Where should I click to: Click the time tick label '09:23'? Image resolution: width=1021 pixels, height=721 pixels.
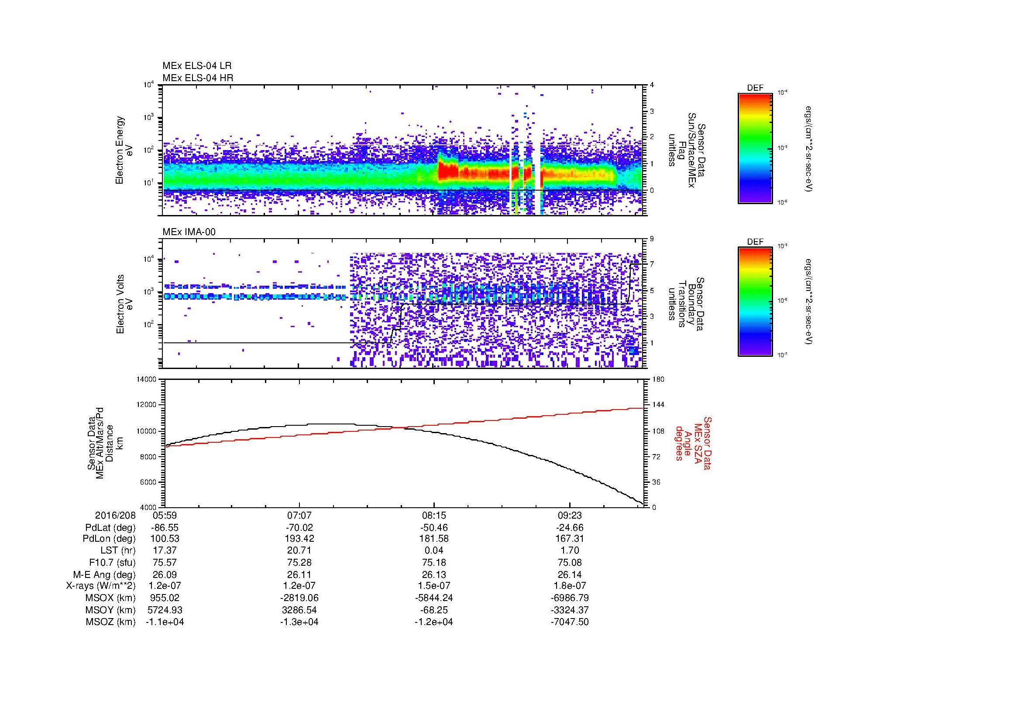point(570,515)
